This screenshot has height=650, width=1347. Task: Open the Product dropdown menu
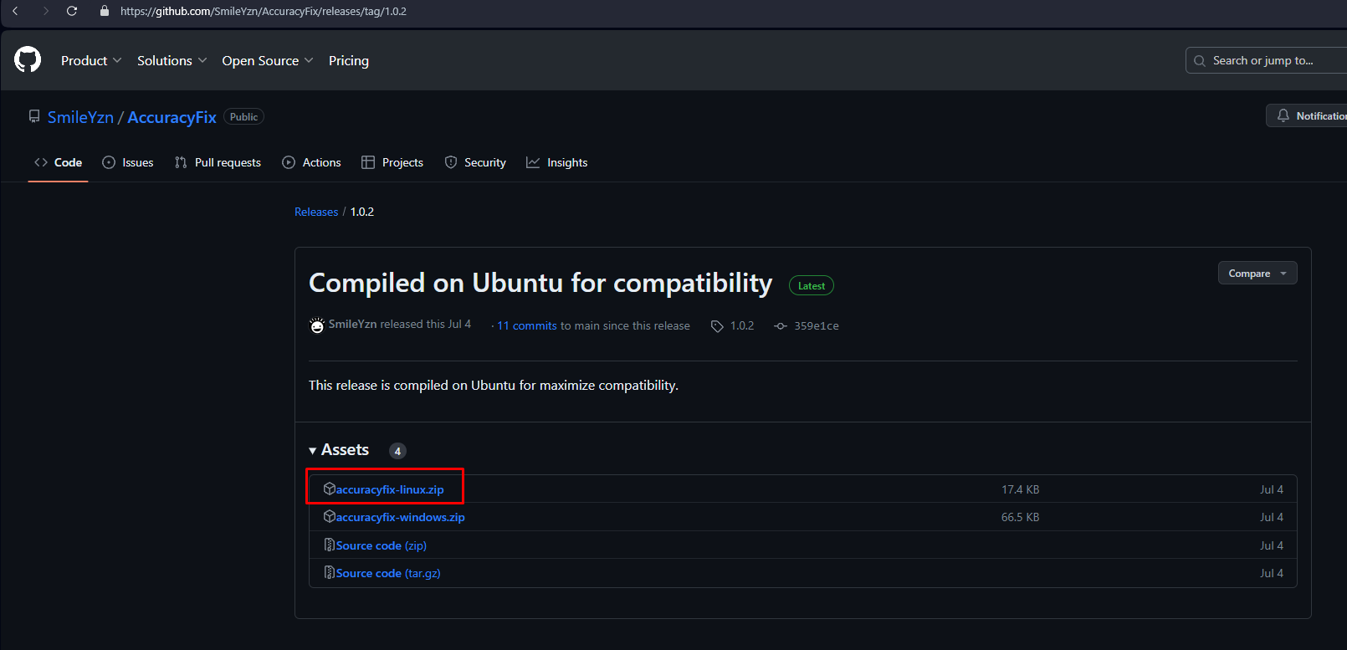91,60
